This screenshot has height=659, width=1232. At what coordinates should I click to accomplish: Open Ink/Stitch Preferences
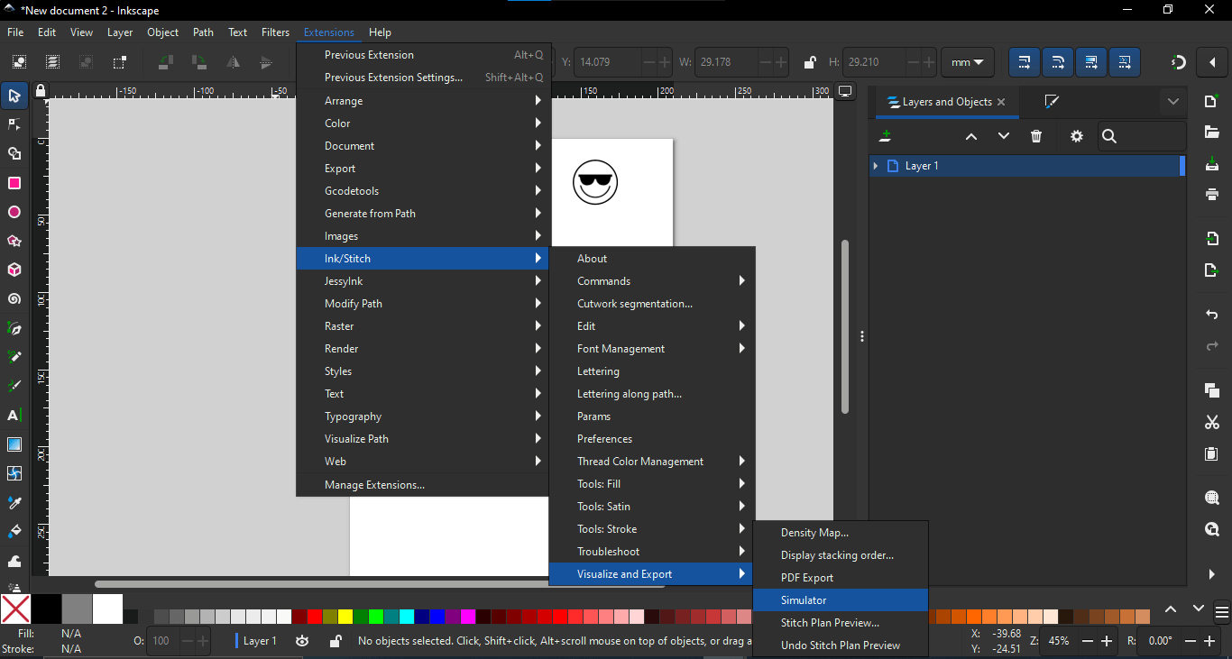[652, 439]
